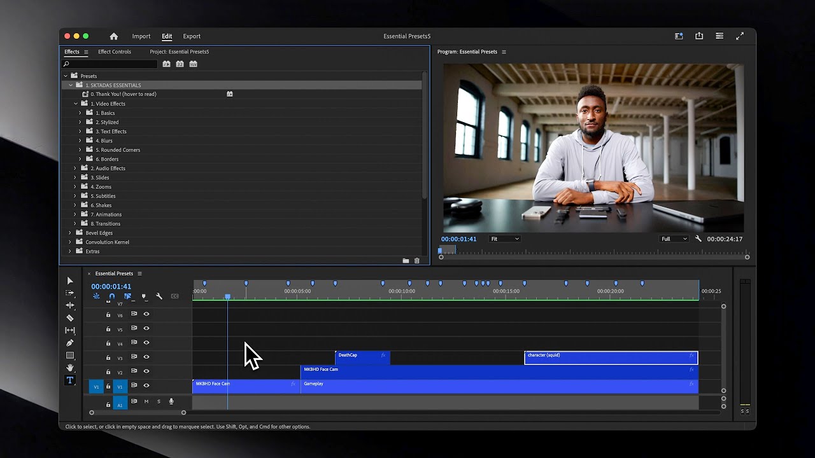Switch to the Effect Controls tab
815x458 pixels.
(x=115, y=52)
